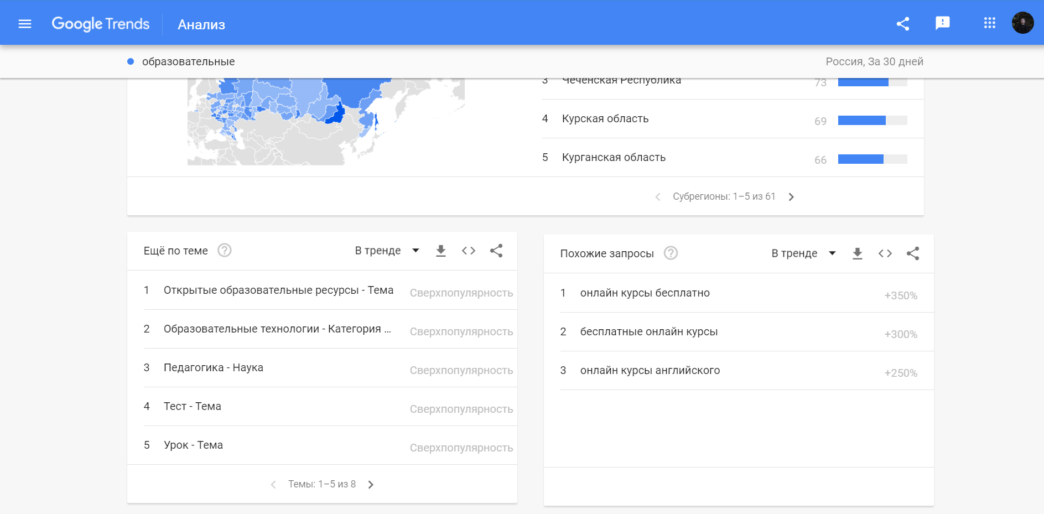The image size is (1044, 514).
Task: Share the Похожие запросы card
Action: [x=913, y=254]
